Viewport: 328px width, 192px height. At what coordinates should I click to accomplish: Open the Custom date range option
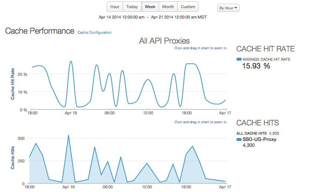coord(188,7)
